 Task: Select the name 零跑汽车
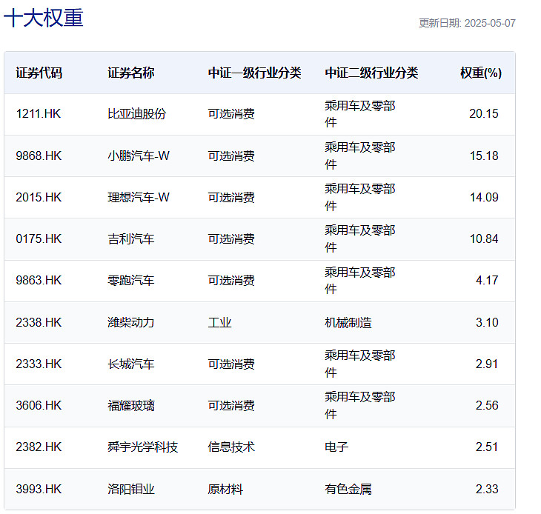click(x=130, y=280)
